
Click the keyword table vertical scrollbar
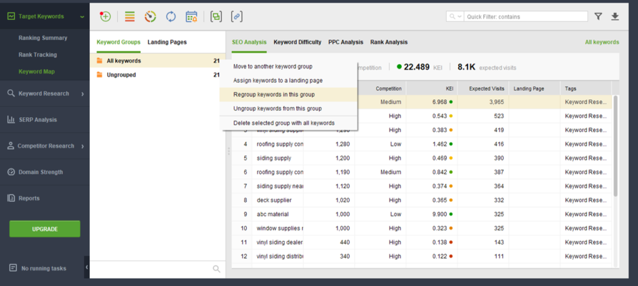click(616, 146)
